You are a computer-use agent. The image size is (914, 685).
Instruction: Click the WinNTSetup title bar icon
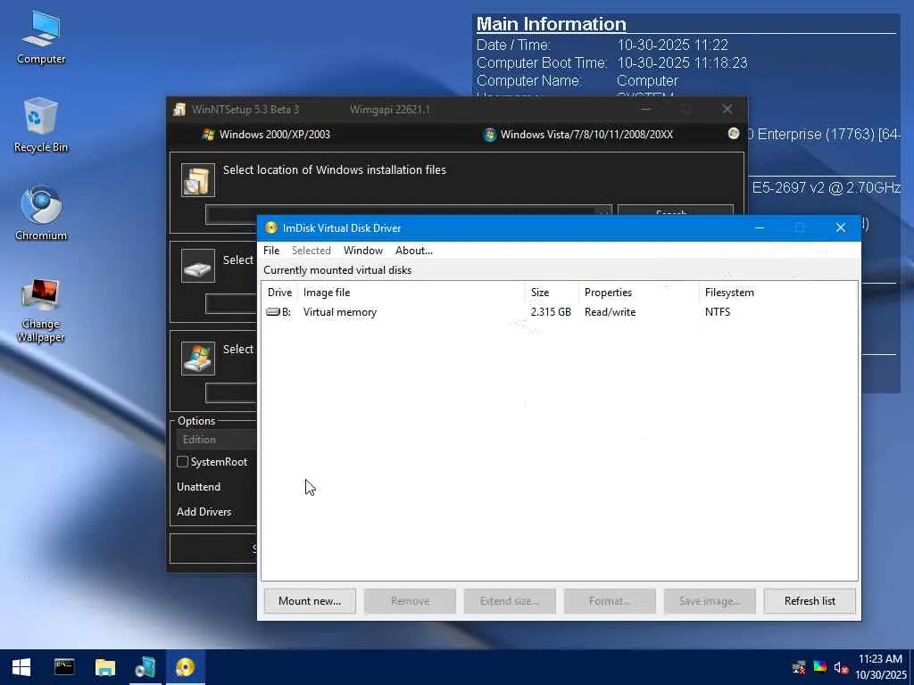(x=179, y=109)
